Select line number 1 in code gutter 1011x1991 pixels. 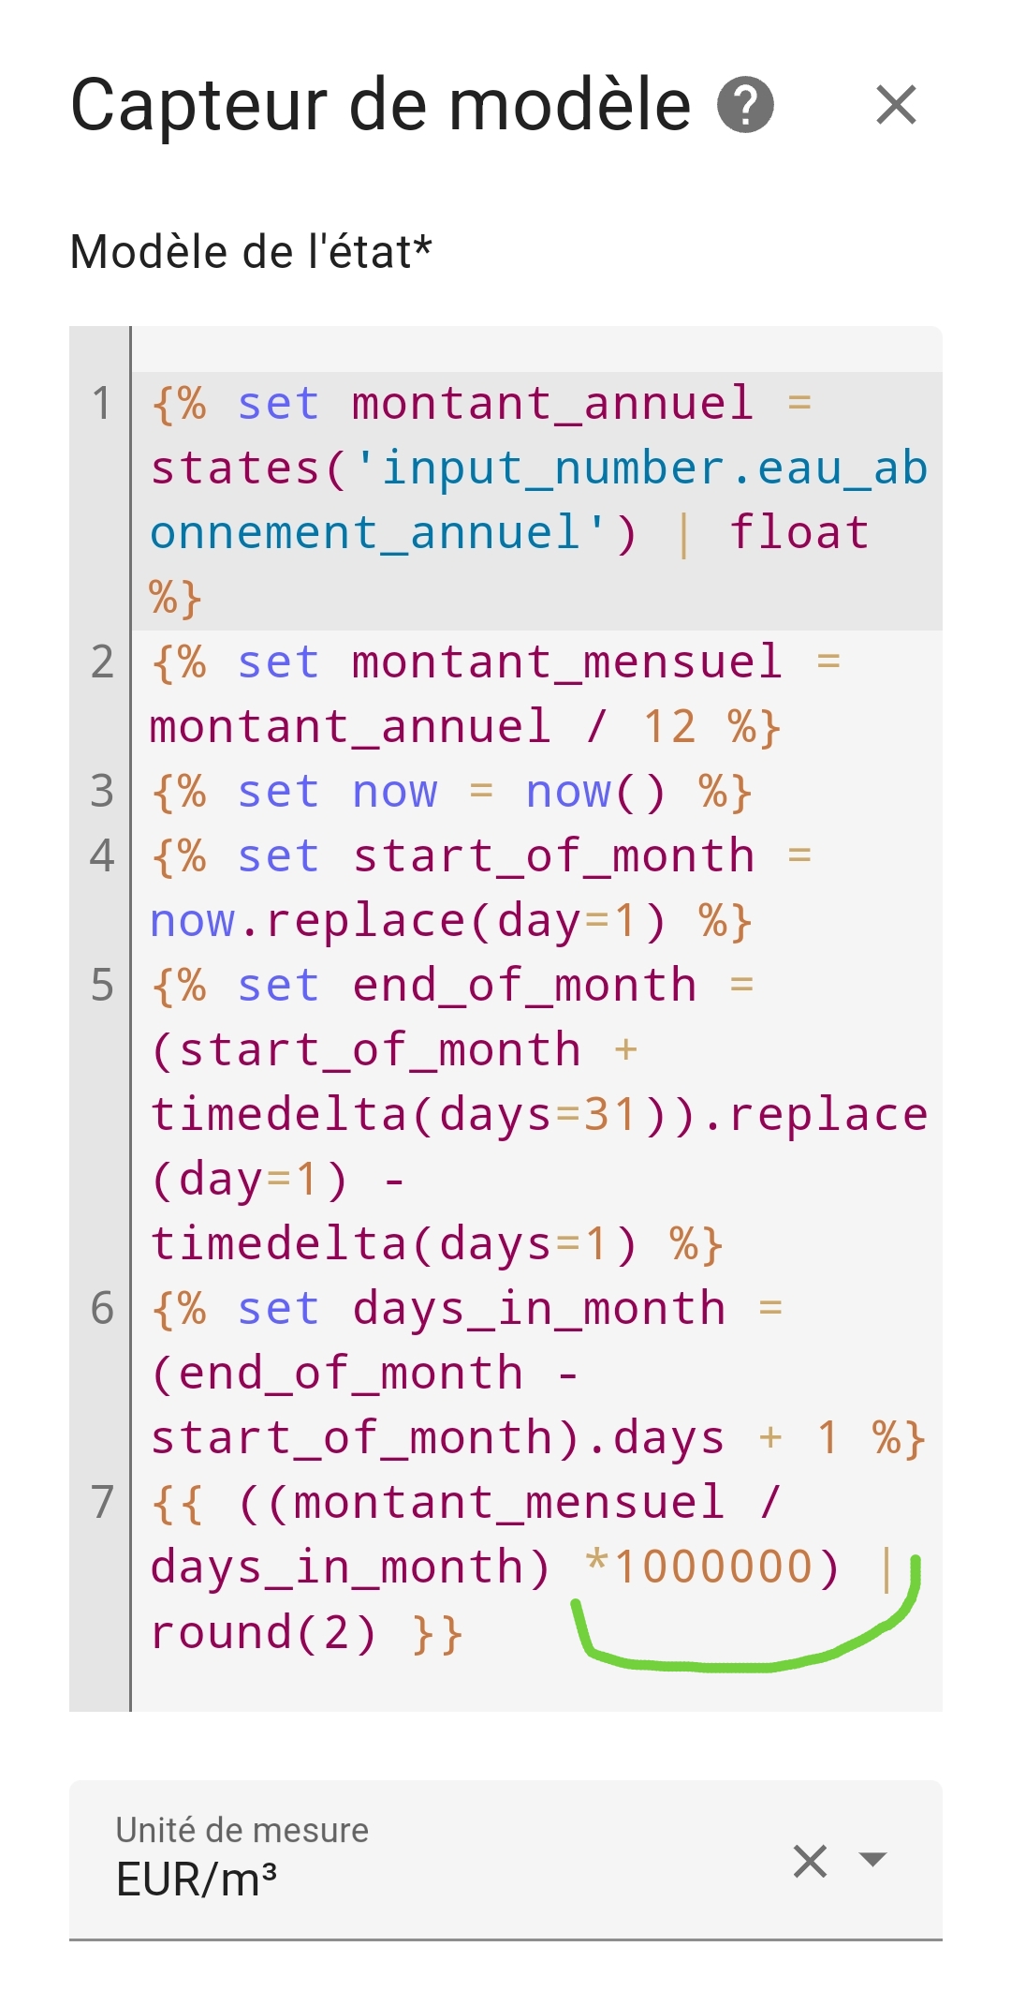coord(102,404)
